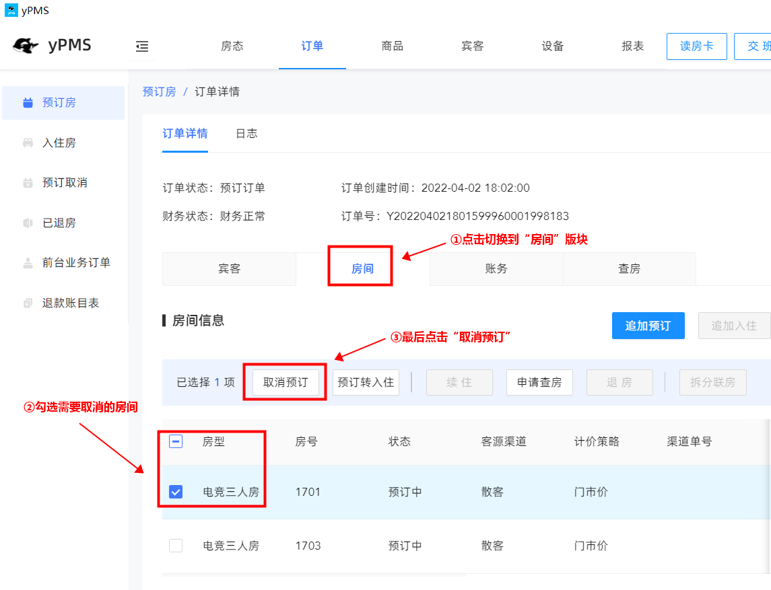Click the 申请查房 button
The width and height of the screenshot is (771, 590).
point(539,382)
